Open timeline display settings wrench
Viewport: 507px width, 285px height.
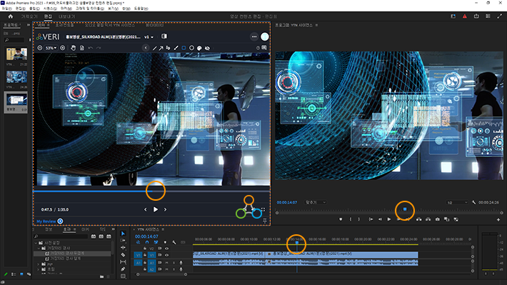point(174,242)
